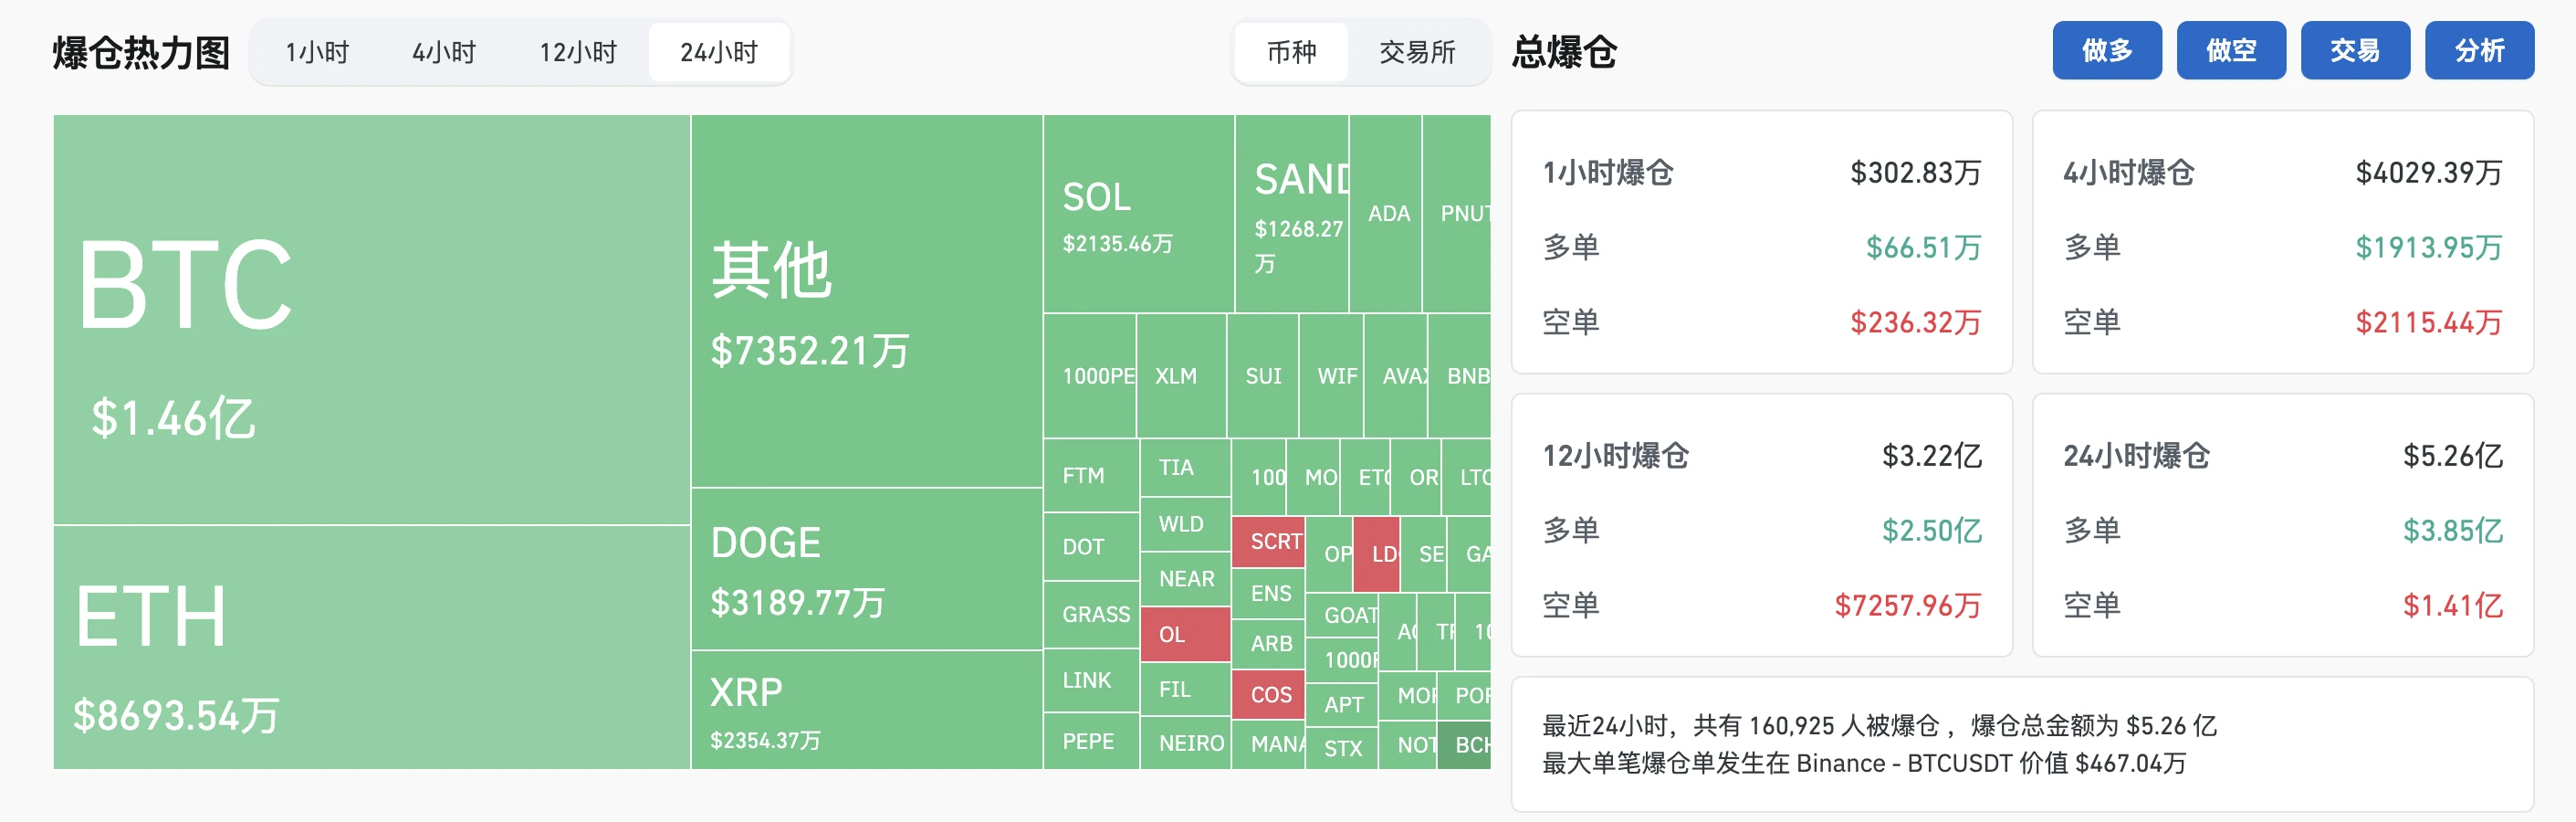The height and width of the screenshot is (822, 2576).
Task: Select the red COS tile
Action: click(x=1267, y=694)
